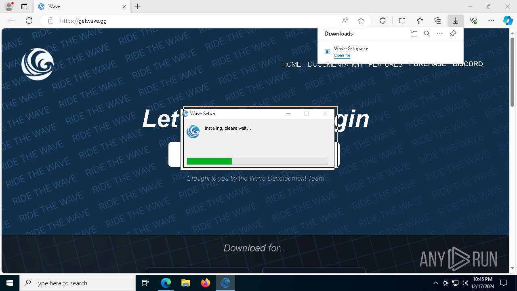Switch to Wave Setup taskbar item
This screenshot has height=291, width=517.
click(x=225, y=283)
